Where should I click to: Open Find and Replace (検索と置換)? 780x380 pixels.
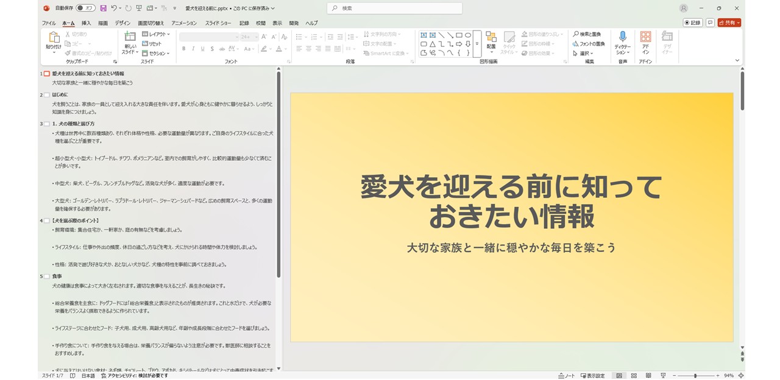[586, 34]
